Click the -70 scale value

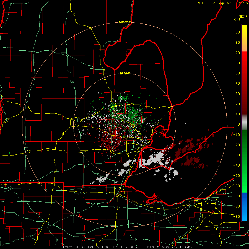click(237, 196)
